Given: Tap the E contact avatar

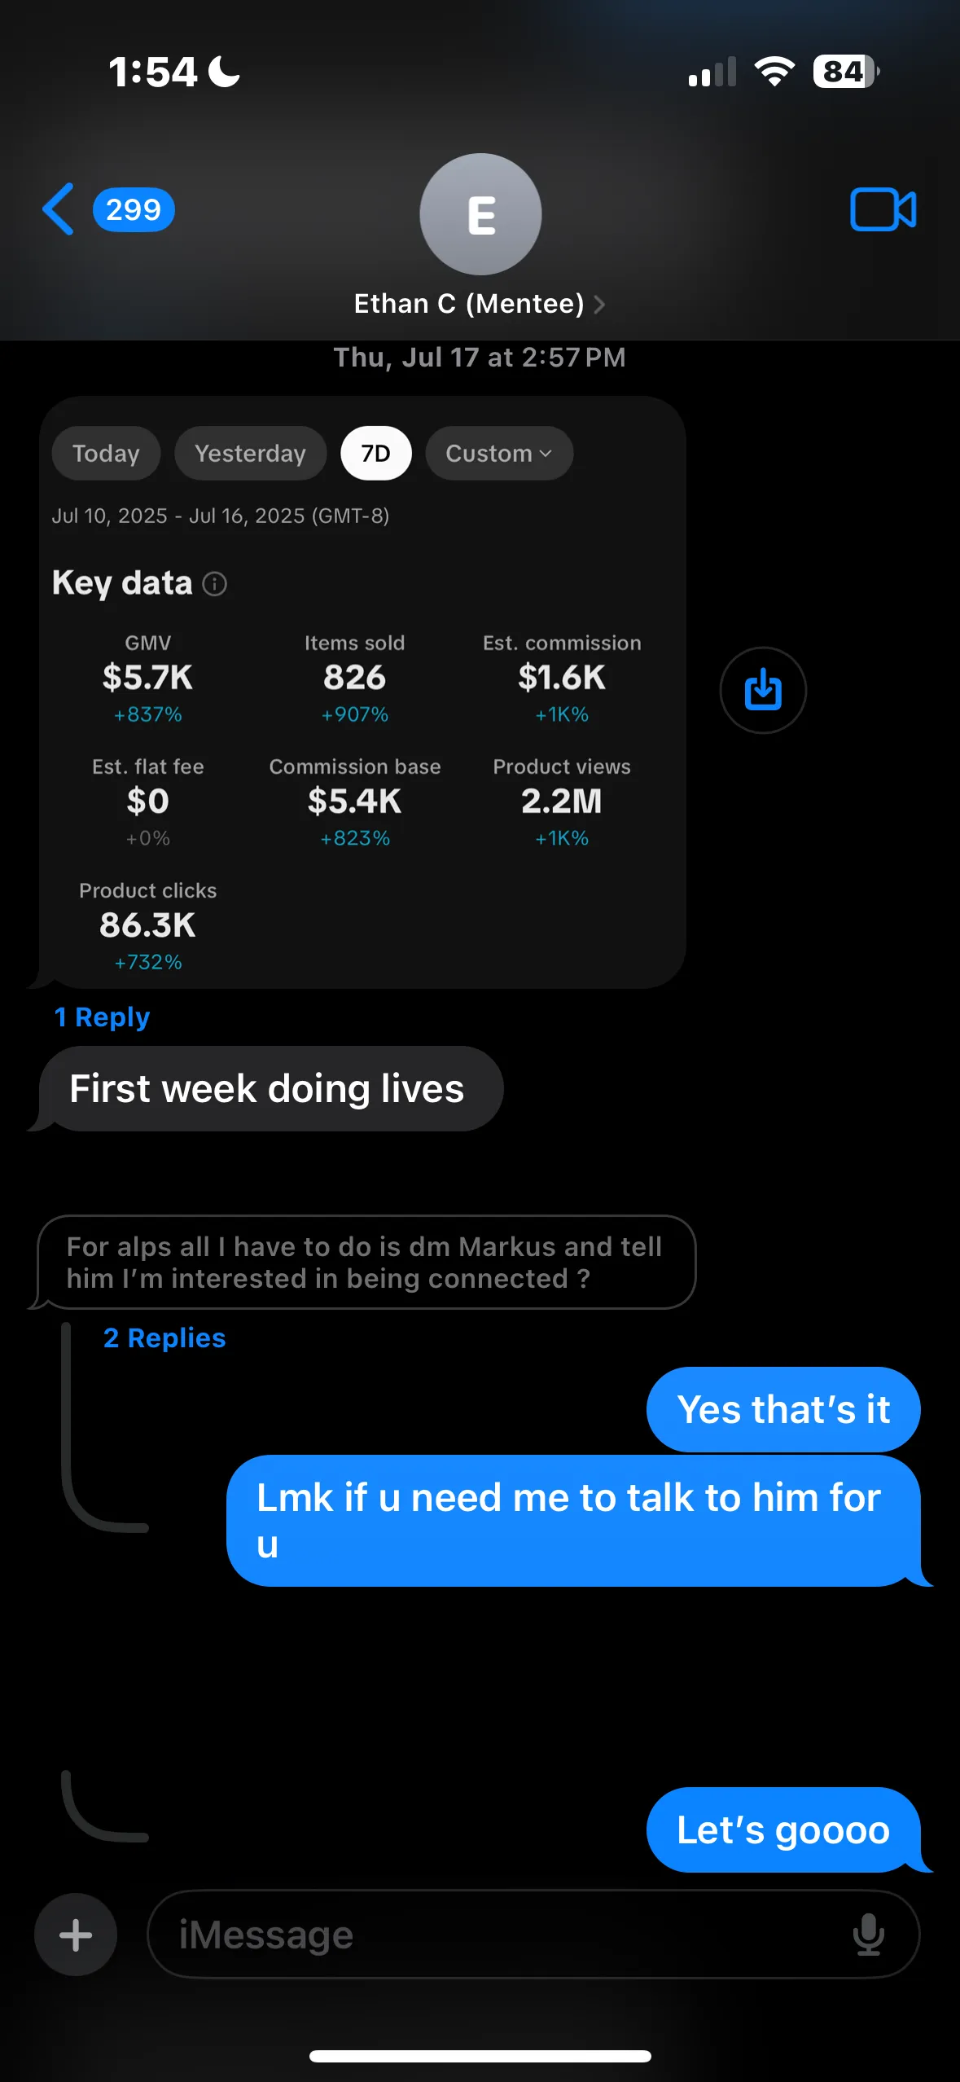Looking at the screenshot, I should tap(480, 214).
